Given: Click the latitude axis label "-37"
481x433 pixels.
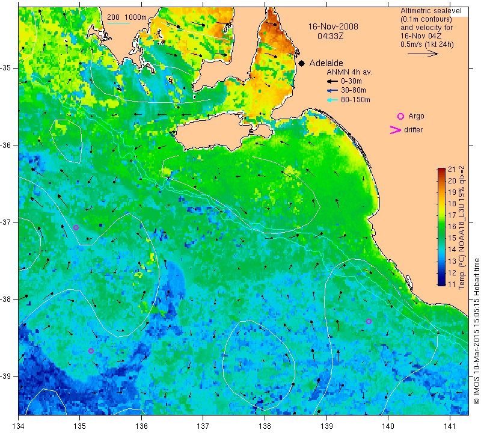Looking at the screenshot, I should [x=7, y=222].
